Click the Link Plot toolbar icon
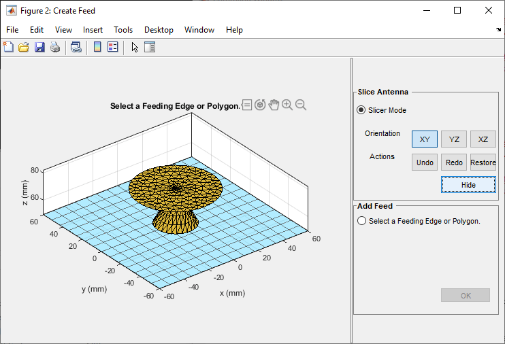The width and height of the screenshot is (505, 344). coord(76,47)
